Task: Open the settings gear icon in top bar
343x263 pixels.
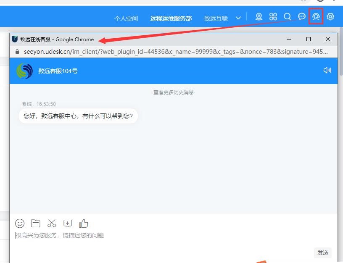Action: (330, 16)
